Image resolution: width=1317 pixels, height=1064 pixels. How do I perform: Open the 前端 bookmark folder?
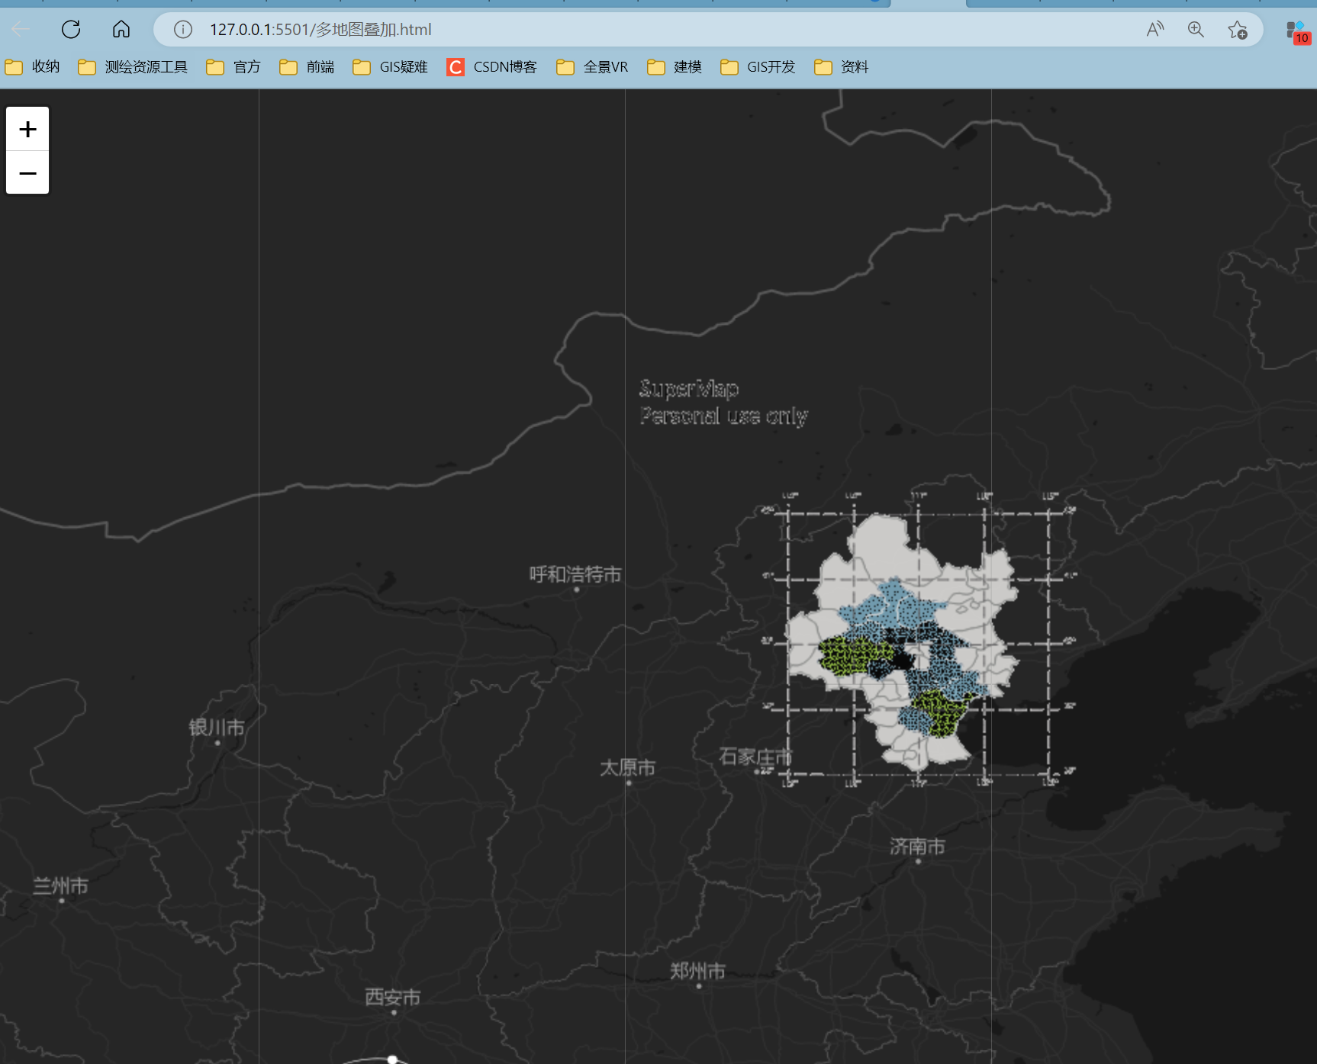pyautogui.click(x=307, y=67)
